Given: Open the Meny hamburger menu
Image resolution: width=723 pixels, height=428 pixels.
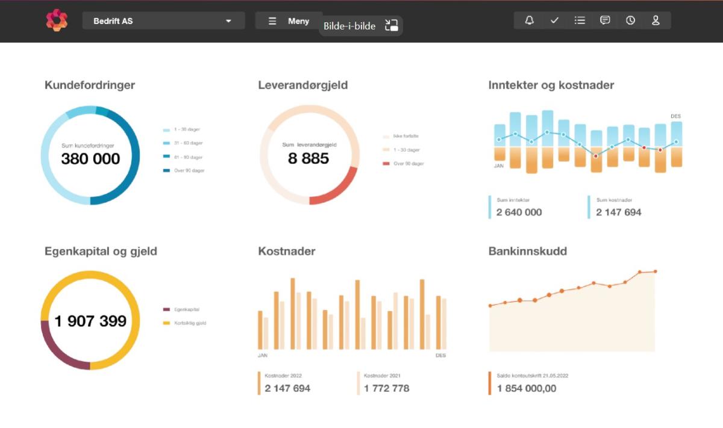Looking at the screenshot, I should point(289,21).
